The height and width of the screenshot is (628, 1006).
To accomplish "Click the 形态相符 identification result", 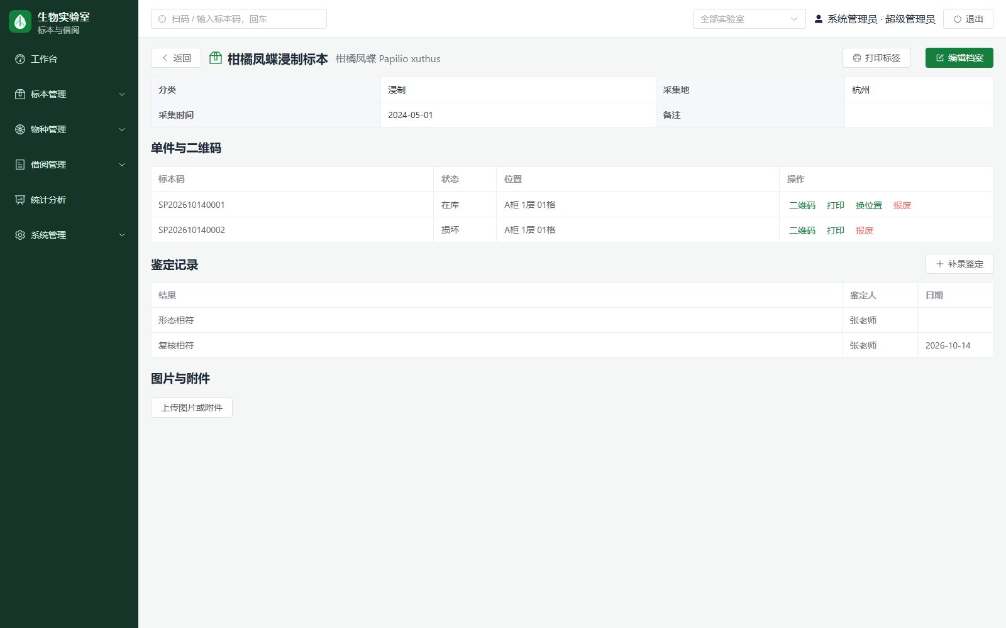I will [x=176, y=320].
